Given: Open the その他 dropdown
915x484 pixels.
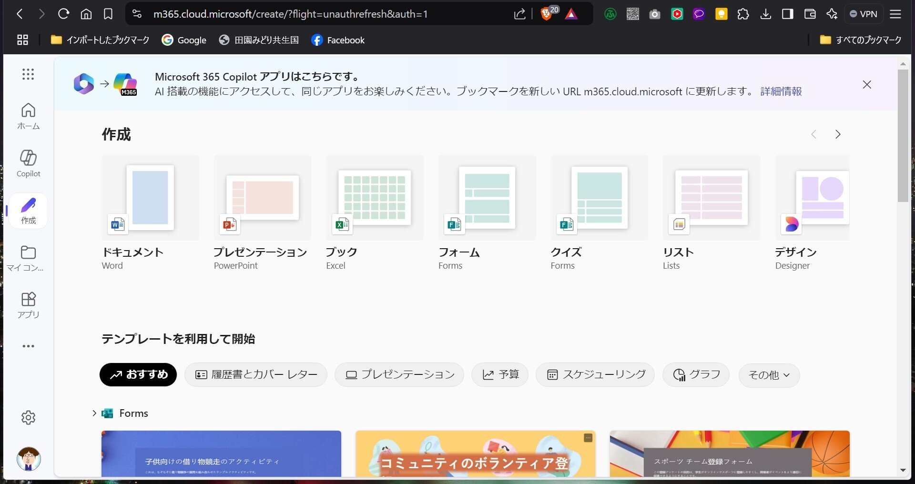Looking at the screenshot, I should pos(769,375).
